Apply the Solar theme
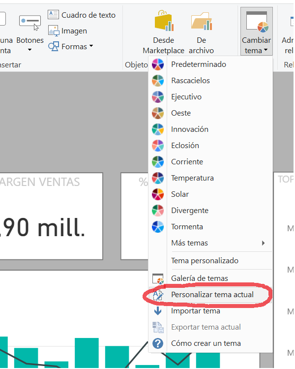The height and width of the screenshot is (369, 295). click(210, 194)
